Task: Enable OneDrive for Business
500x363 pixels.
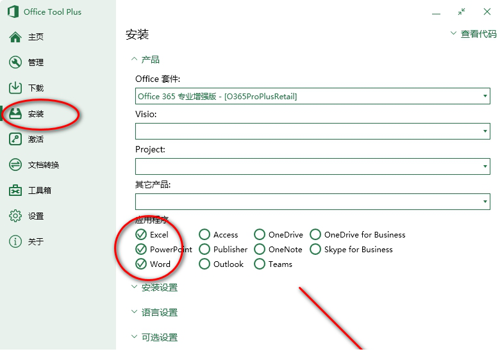Action: pyautogui.click(x=315, y=235)
